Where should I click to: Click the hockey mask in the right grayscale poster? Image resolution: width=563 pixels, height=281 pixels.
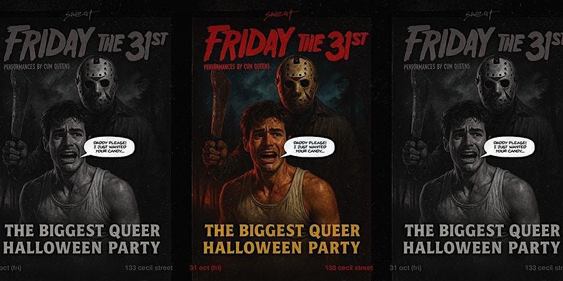coord(497,83)
